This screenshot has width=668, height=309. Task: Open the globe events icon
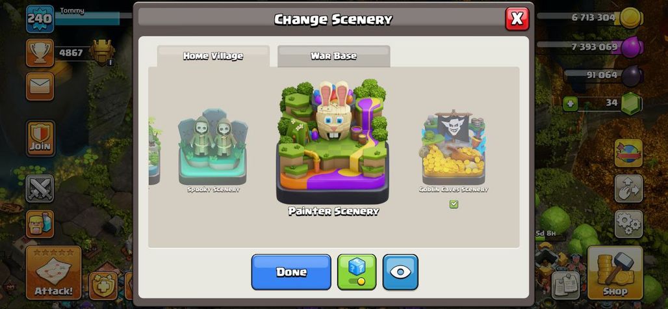[628, 153]
